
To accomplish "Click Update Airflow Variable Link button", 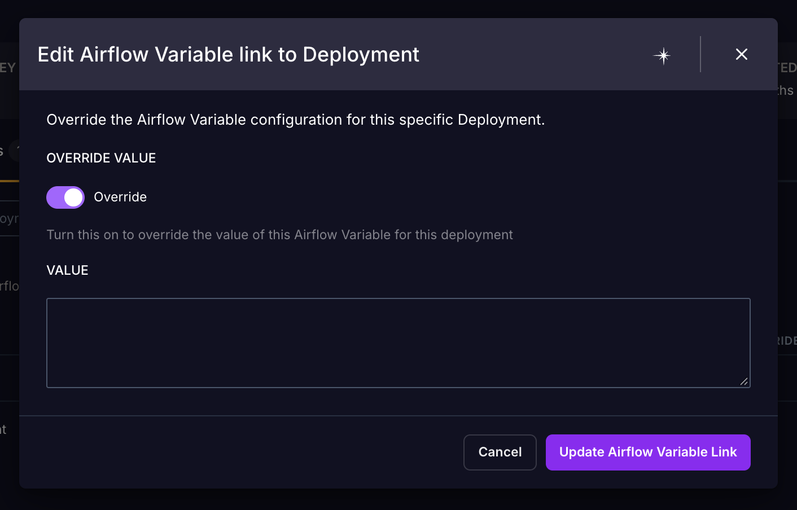I will (648, 452).
